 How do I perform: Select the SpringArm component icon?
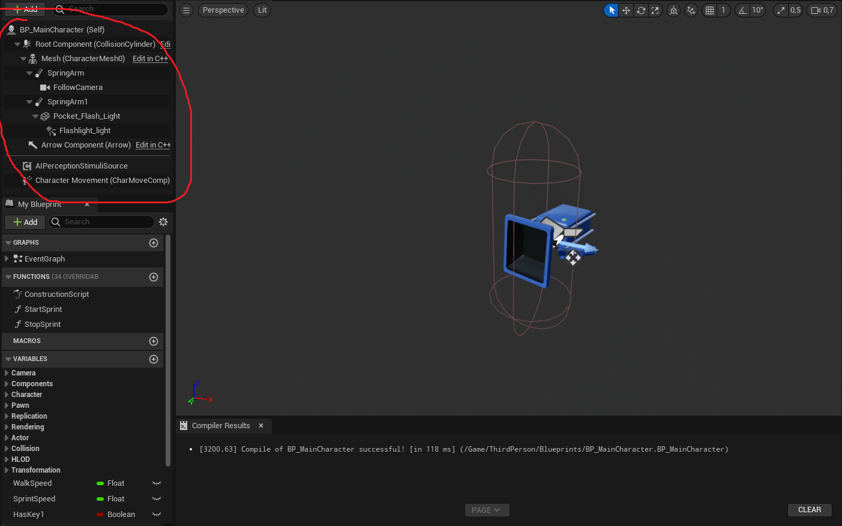[x=39, y=73]
